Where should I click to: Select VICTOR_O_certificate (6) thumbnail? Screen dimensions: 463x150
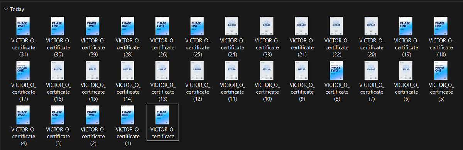tap(406, 70)
